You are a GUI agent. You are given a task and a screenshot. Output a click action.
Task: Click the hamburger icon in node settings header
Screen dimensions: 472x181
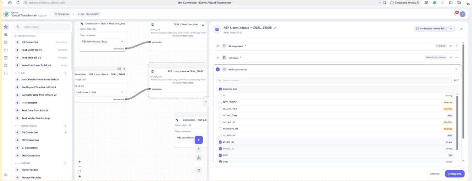tap(217, 29)
